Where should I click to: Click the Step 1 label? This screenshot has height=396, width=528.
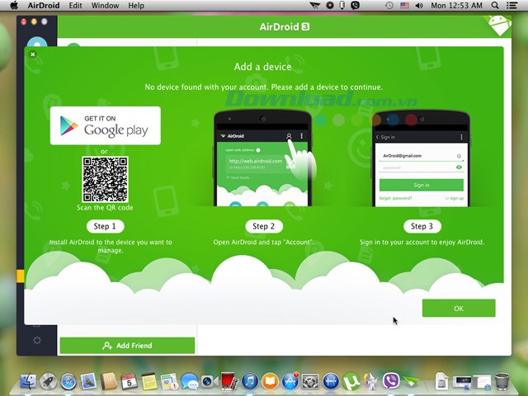point(105,226)
